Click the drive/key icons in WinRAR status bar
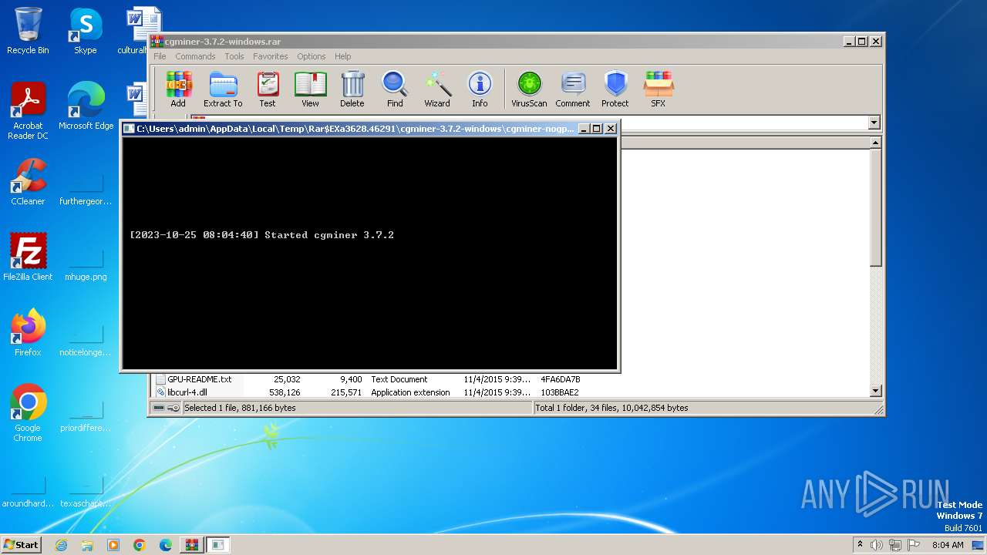 coord(166,408)
